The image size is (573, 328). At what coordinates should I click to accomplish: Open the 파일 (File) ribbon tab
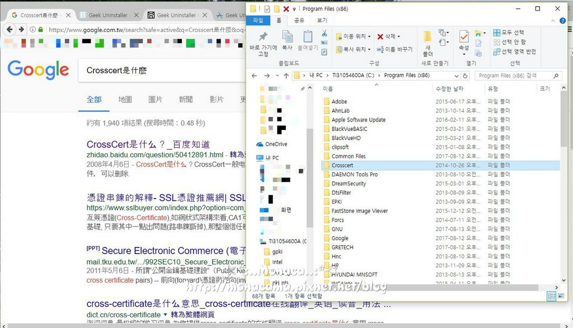[x=258, y=21]
